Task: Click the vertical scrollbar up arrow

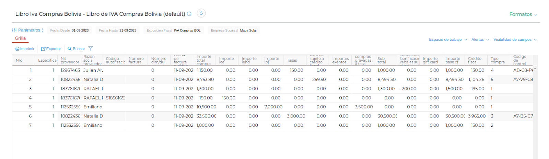Action: point(535,69)
